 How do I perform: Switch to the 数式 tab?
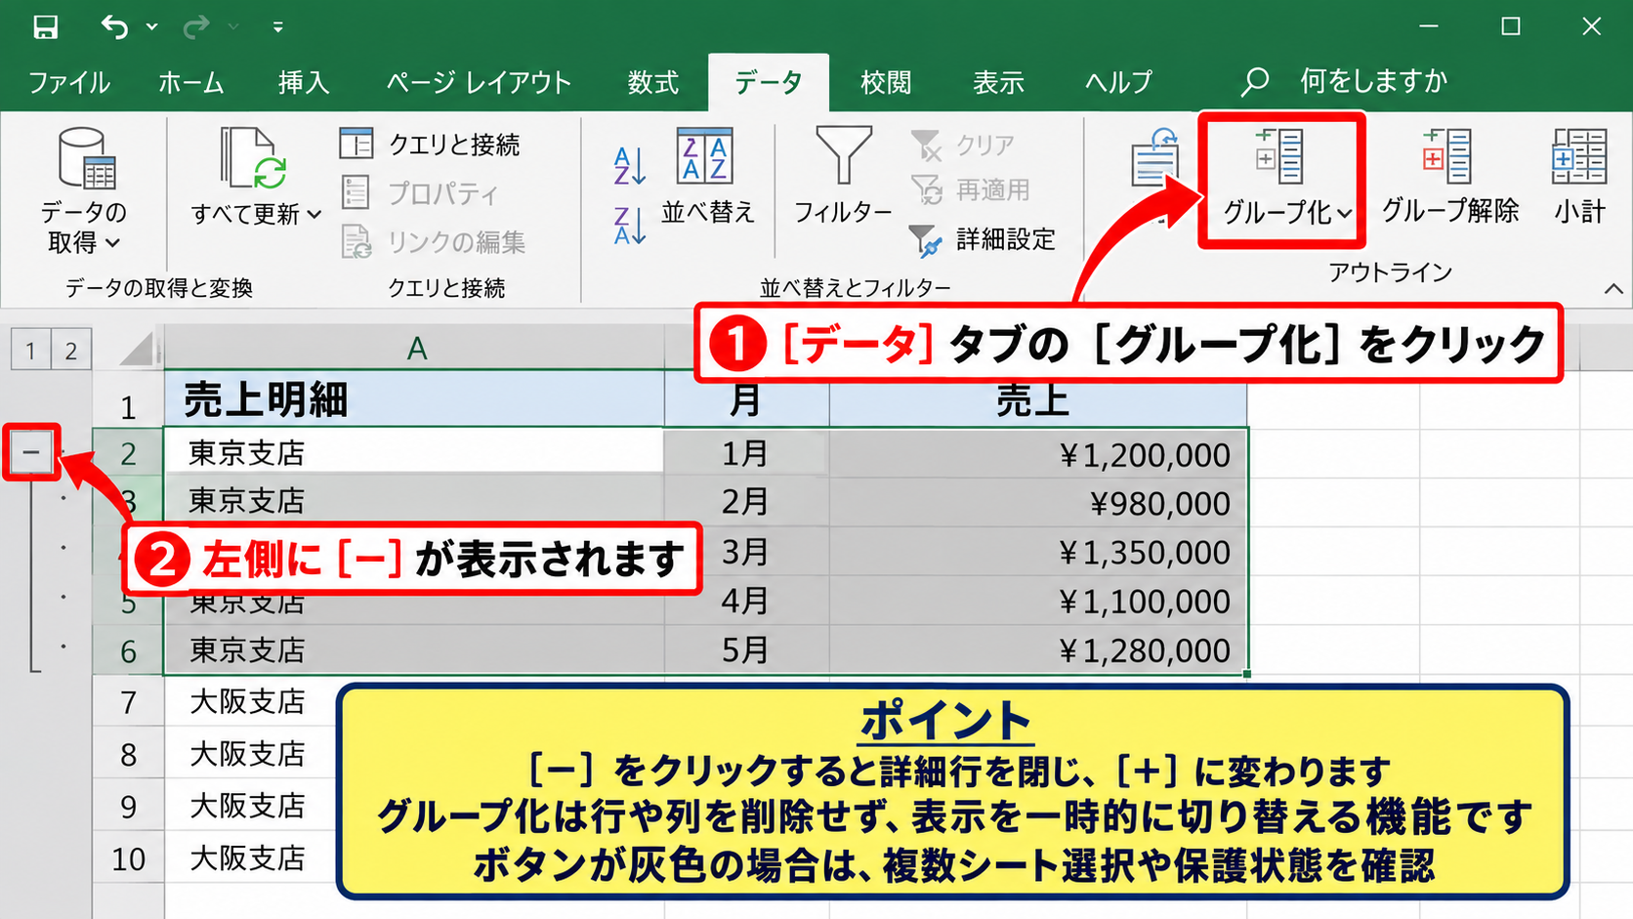click(653, 82)
